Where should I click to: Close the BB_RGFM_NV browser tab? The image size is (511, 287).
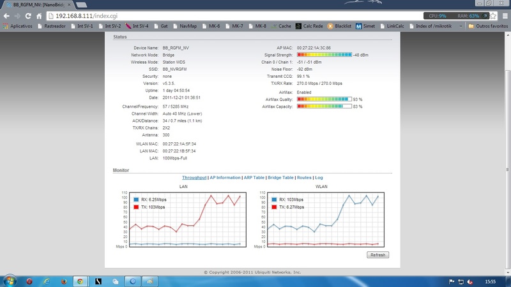[69, 5]
